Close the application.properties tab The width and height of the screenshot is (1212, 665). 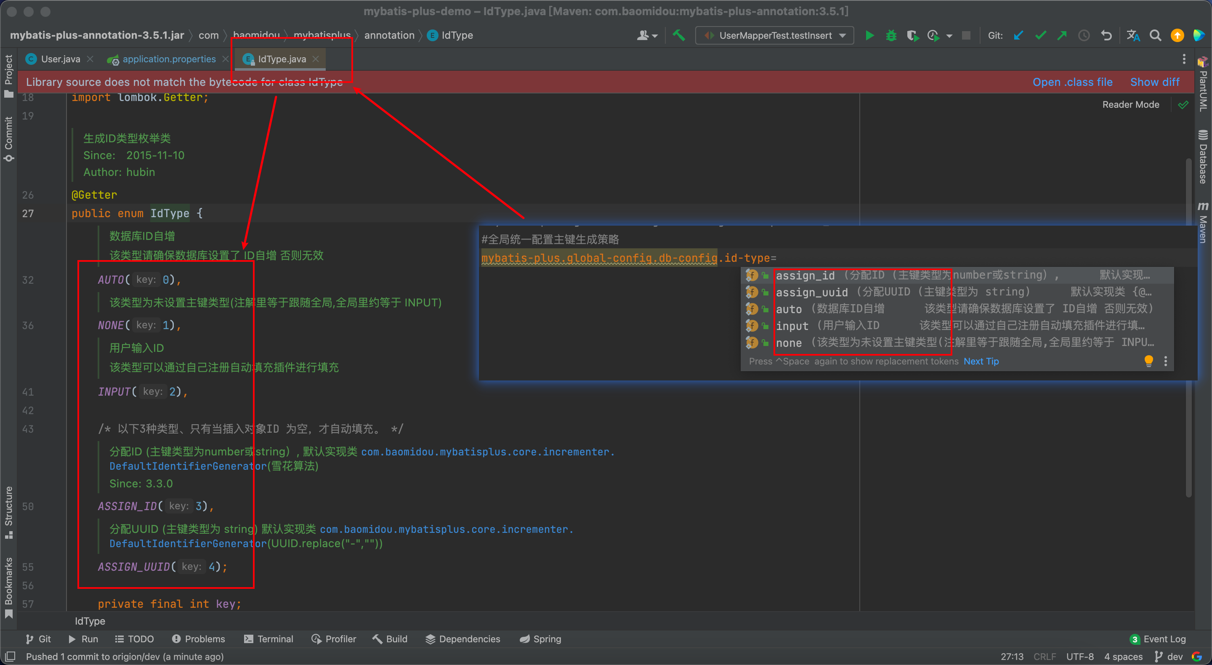coord(226,59)
